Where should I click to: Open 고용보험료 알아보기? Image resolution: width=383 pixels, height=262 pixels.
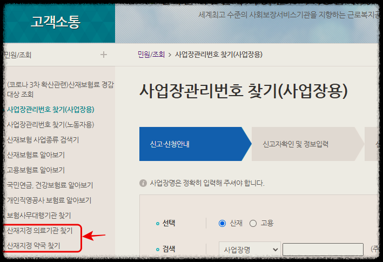pyautogui.click(x=36, y=170)
